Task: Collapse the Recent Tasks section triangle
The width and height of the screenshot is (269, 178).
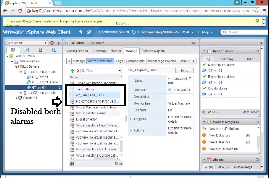Action: tap(204, 51)
